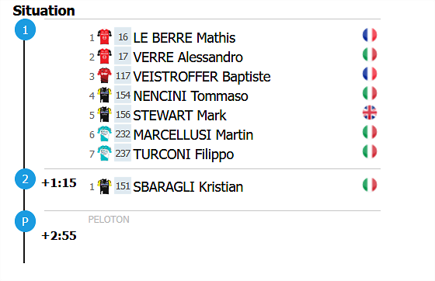Click the UK flag next to STEWART Mark
435x281 pixels.
tap(370, 113)
